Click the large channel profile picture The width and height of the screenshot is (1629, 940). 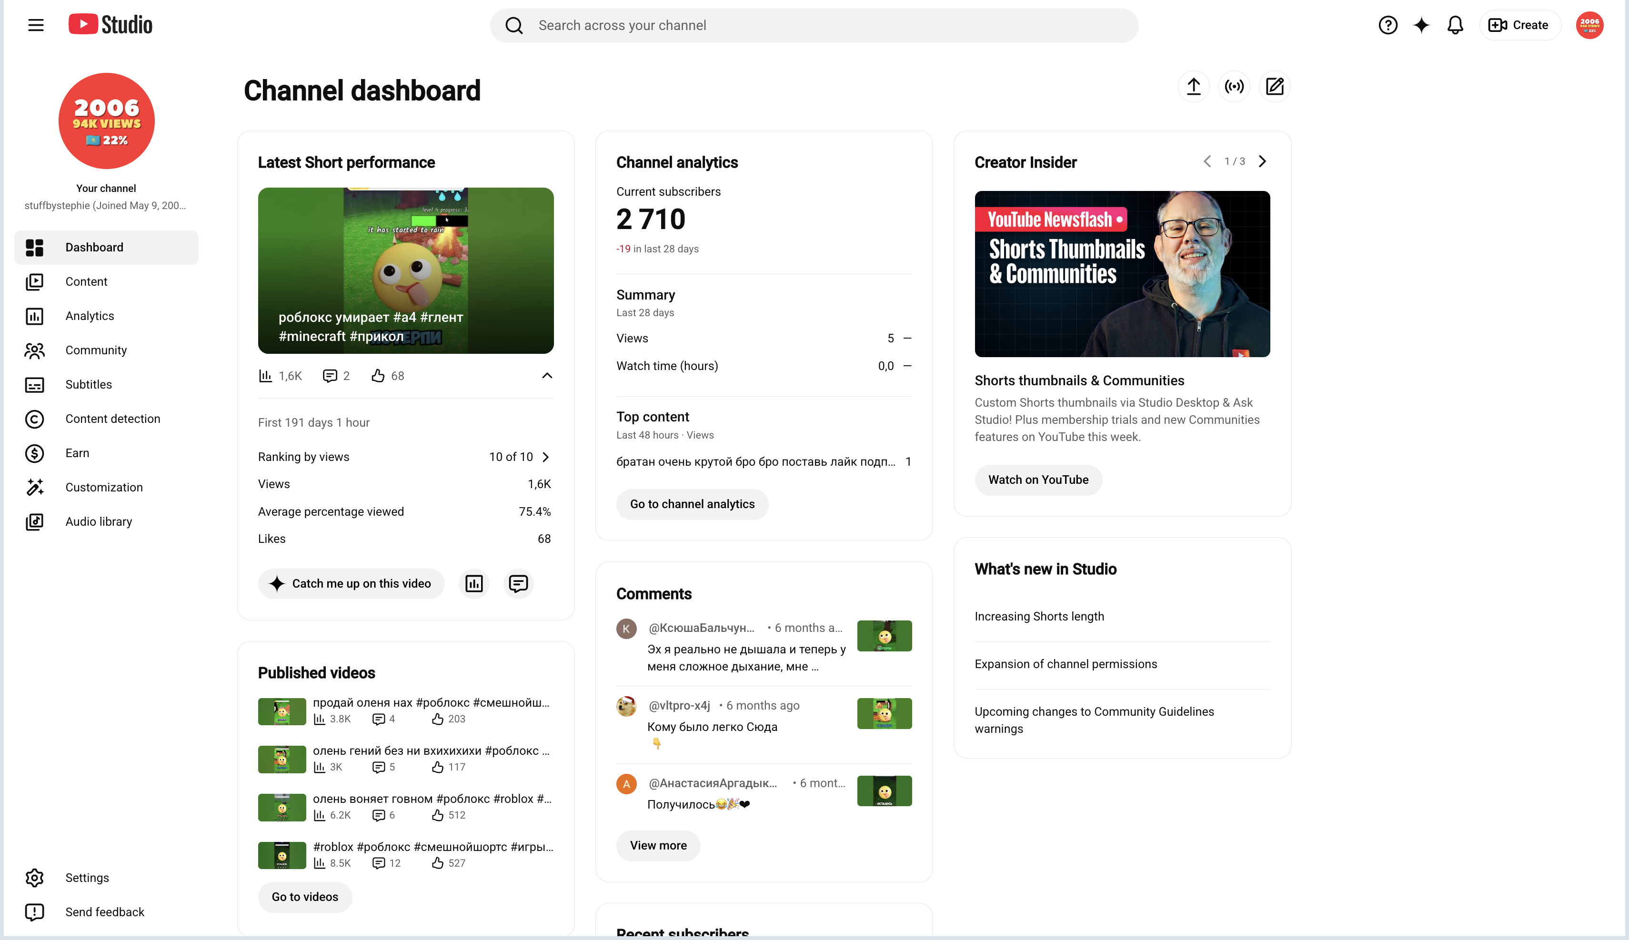(107, 121)
